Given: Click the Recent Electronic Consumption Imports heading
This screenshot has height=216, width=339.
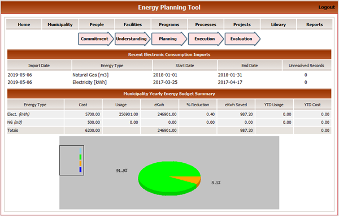Looking at the screenshot, I should (x=169, y=54).
